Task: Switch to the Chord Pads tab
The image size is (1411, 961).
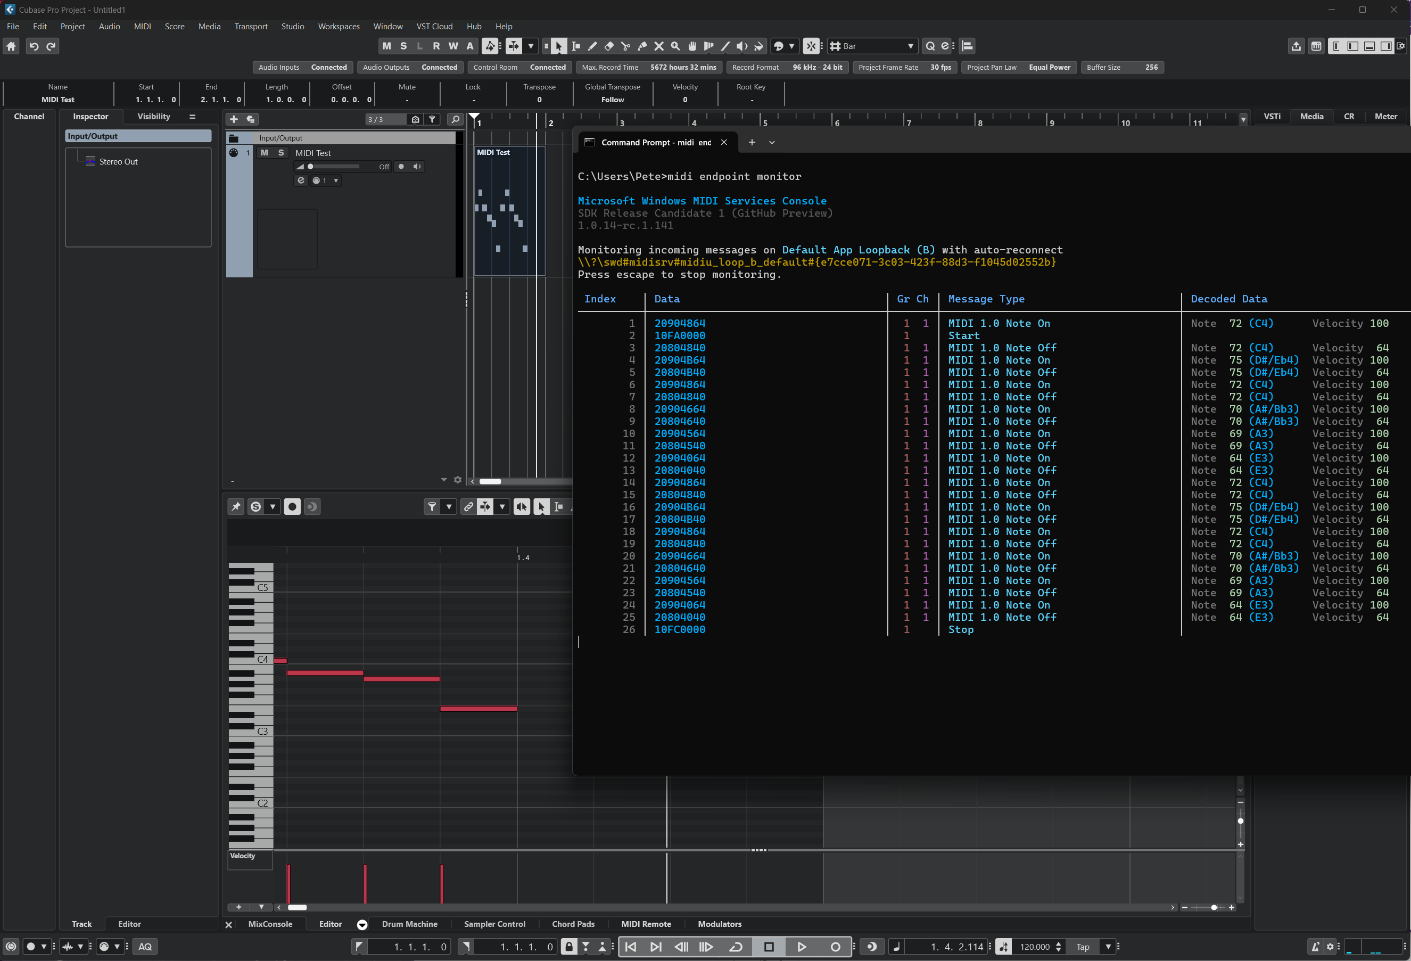Action: [x=573, y=924]
